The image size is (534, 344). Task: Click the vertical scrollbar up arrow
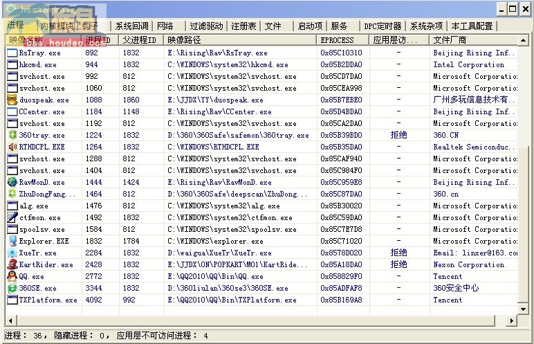(523, 41)
